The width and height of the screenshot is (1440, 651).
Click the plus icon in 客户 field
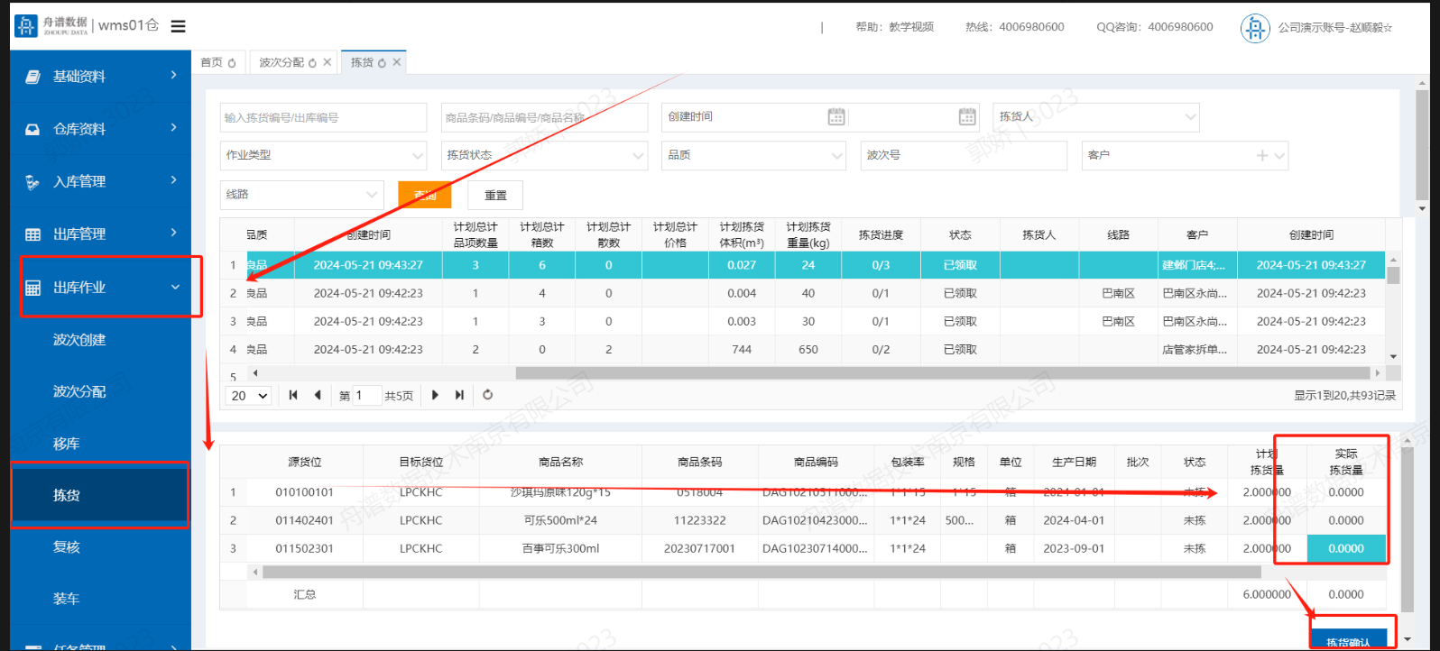tap(1262, 155)
